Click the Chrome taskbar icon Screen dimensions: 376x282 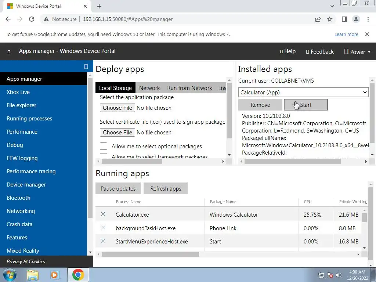(78, 275)
